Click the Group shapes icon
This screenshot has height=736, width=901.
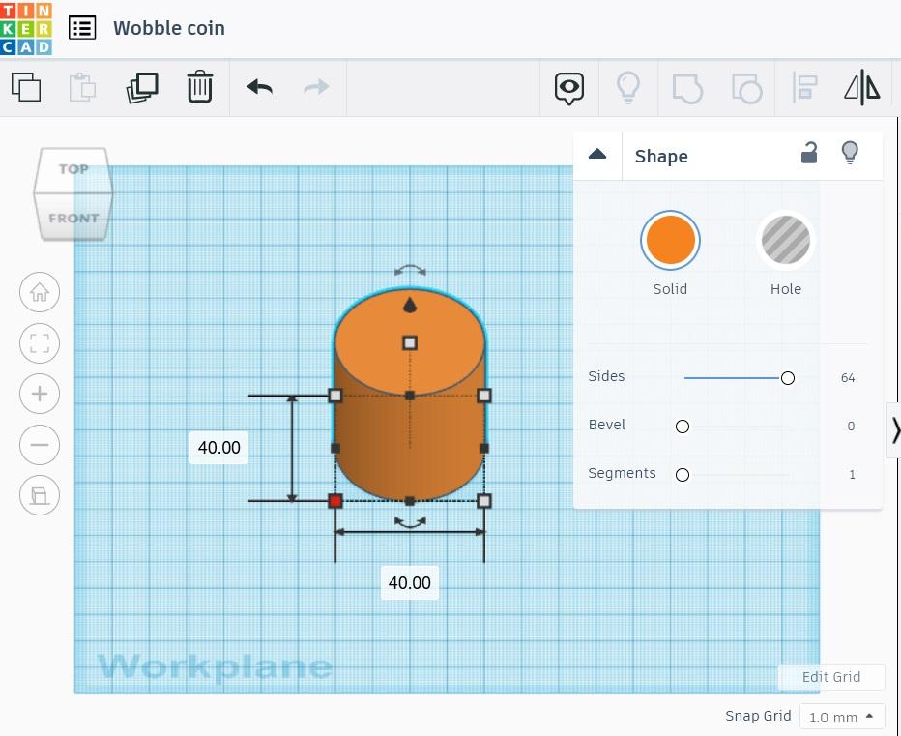point(687,89)
